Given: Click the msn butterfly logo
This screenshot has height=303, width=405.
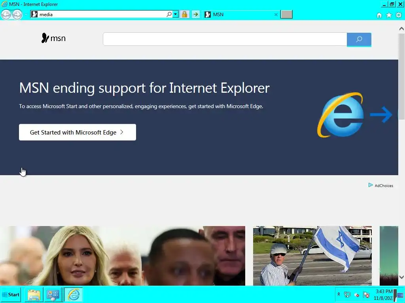Looking at the screenshot, I should pyautogui.click(x=53, y=38).
